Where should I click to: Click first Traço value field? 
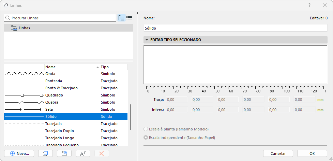click(x=177, y=100)
